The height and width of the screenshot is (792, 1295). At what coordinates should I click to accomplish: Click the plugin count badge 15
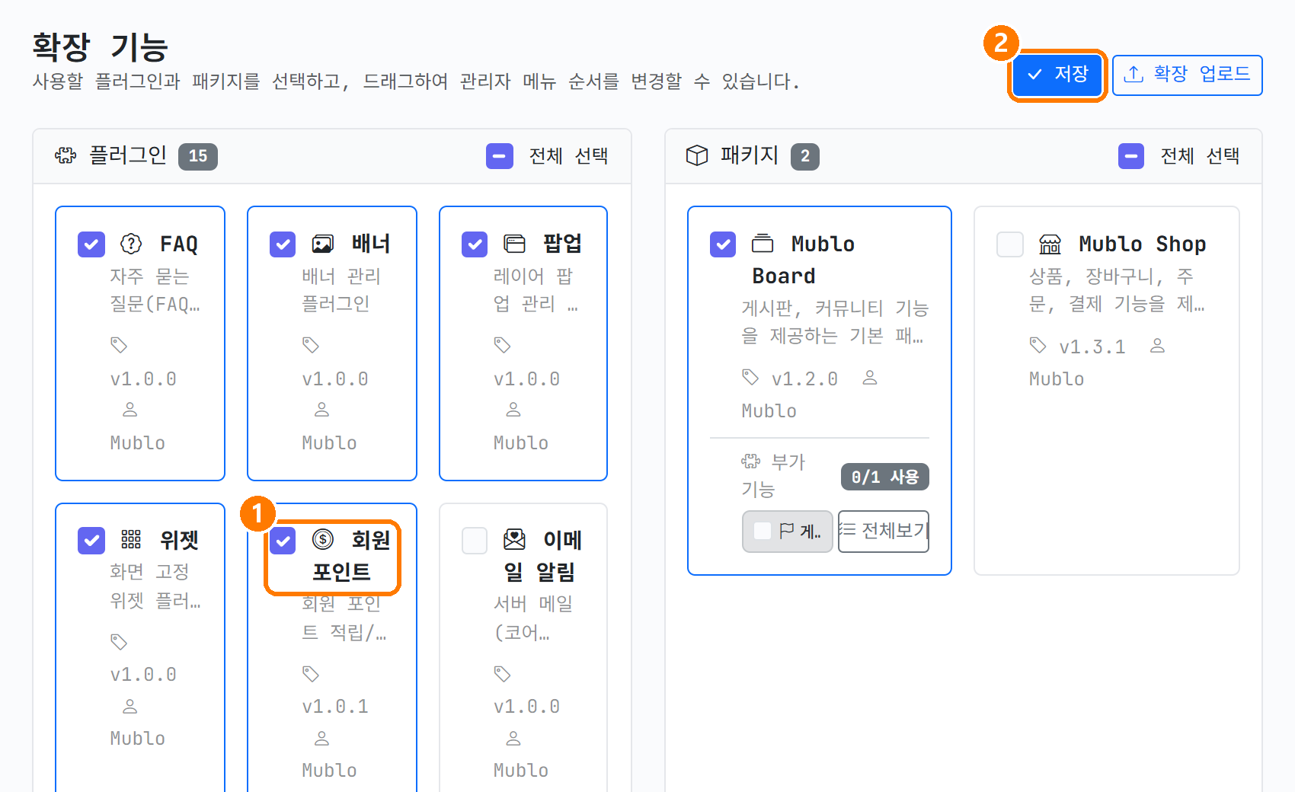point(198,156)
